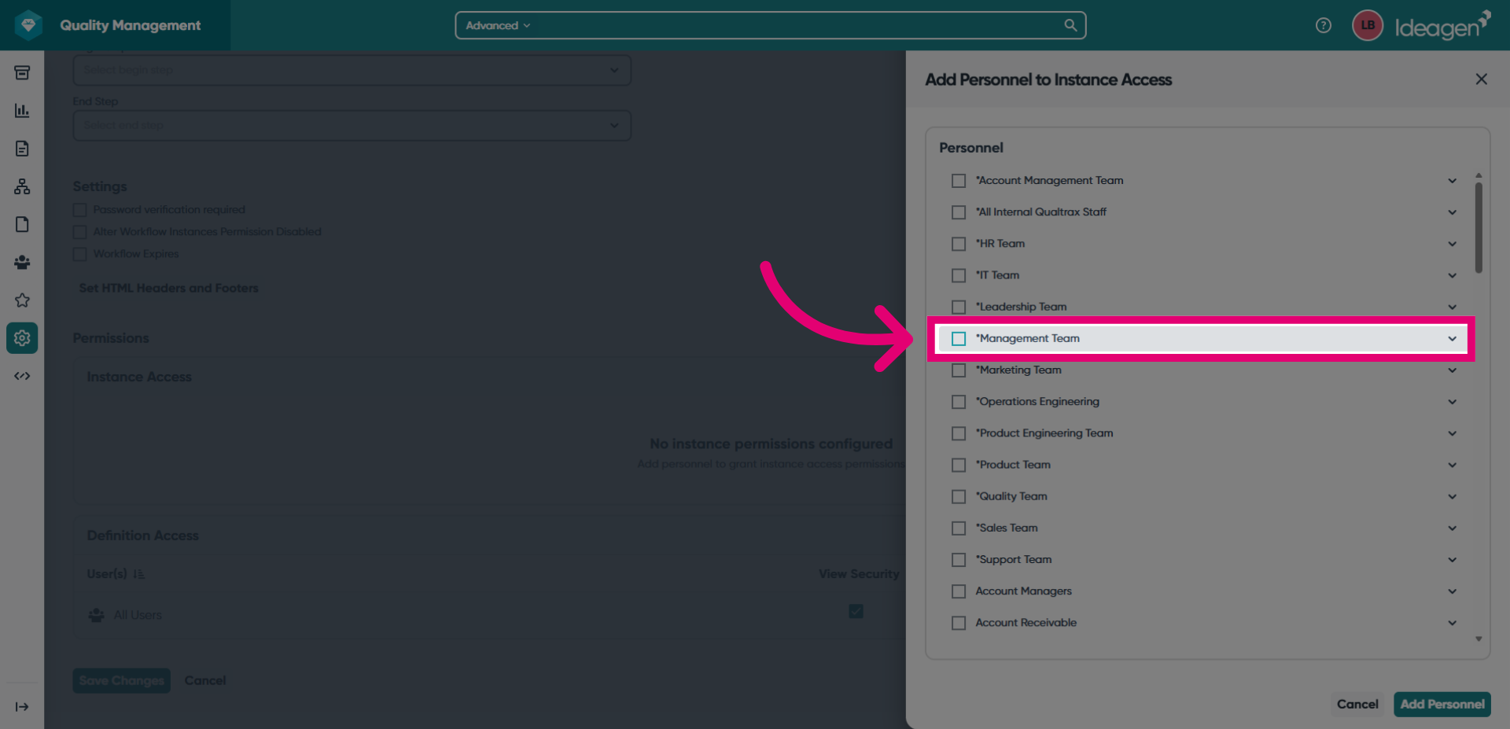Image resolution: width=1510 pixels, height=729 pixels.
Task: Check *HR Team checkbox
Action: click(x=959, y=244)
